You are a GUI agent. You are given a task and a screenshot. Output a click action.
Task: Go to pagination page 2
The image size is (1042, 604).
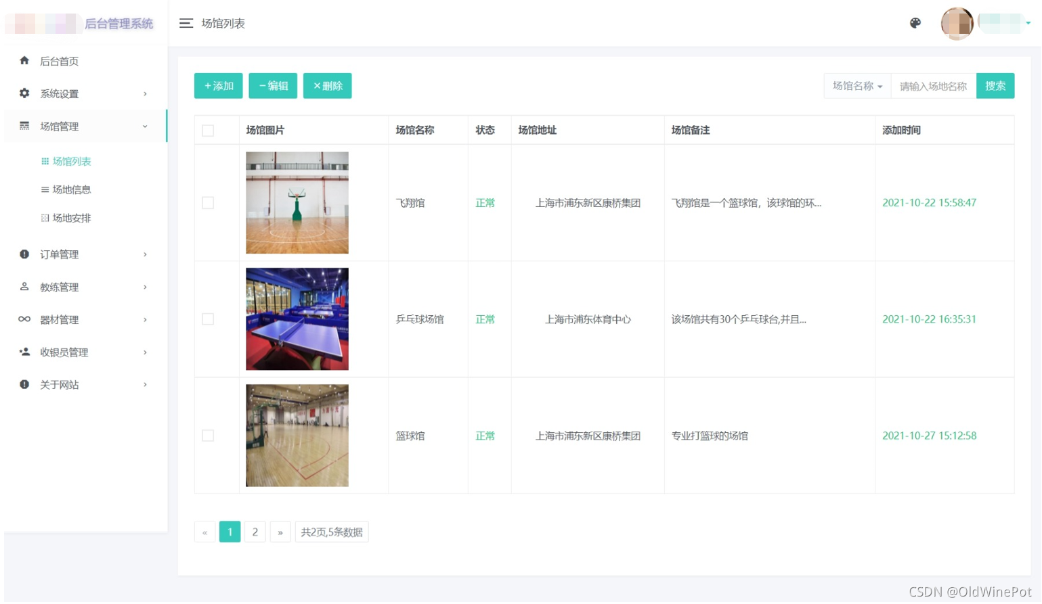255,532
